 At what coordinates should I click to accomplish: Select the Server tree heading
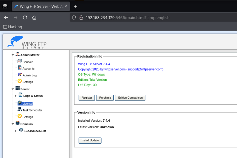point(25,89)
